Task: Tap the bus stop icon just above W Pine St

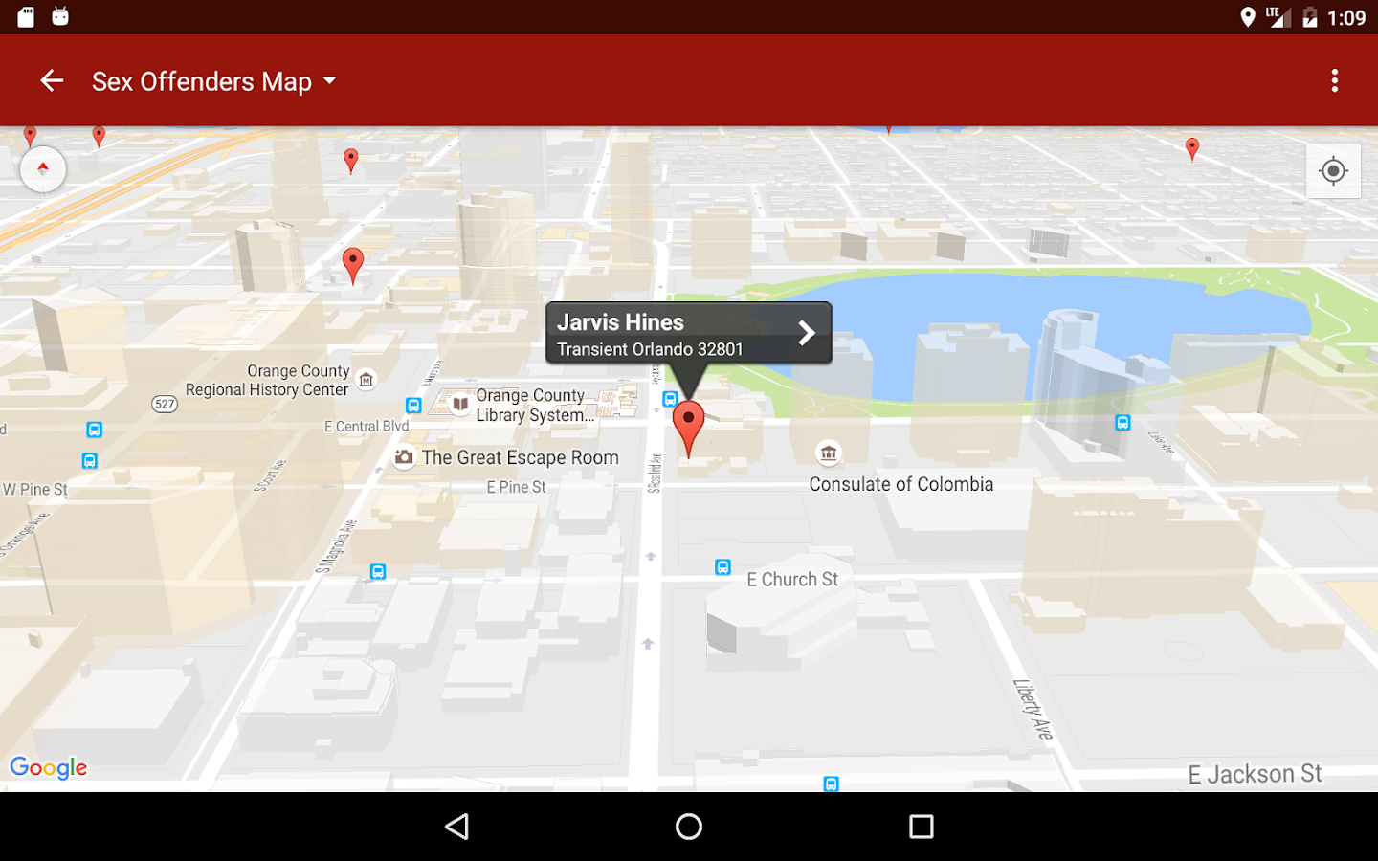Action: [x=89, y=461]
